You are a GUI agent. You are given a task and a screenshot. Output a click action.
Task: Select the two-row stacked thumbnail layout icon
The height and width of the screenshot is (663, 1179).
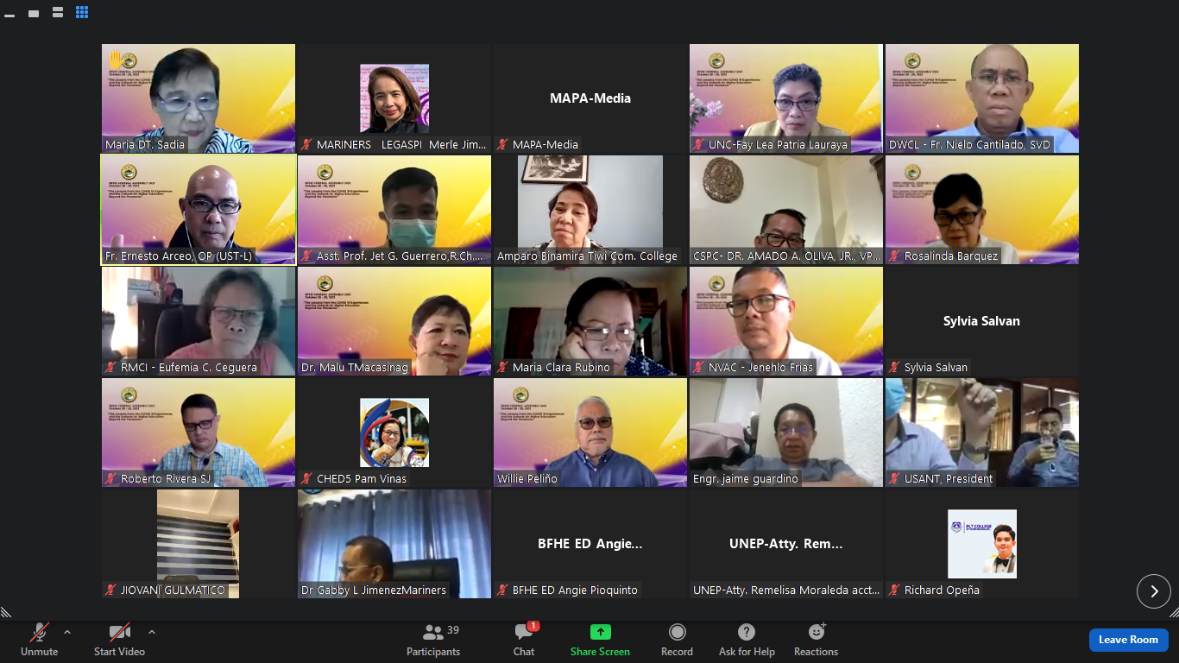(x=58, y=13)
